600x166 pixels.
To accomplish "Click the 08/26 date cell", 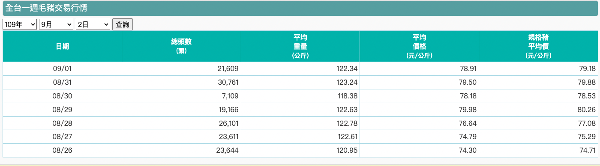I will (63, 151).
